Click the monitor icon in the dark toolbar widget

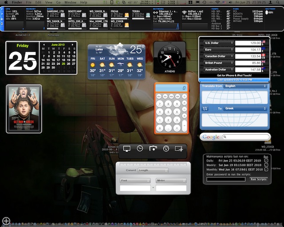click(126, 149)
